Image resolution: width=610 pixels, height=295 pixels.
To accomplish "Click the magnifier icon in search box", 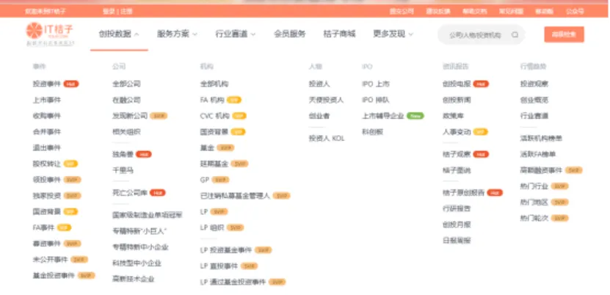I will pos(515,34).
